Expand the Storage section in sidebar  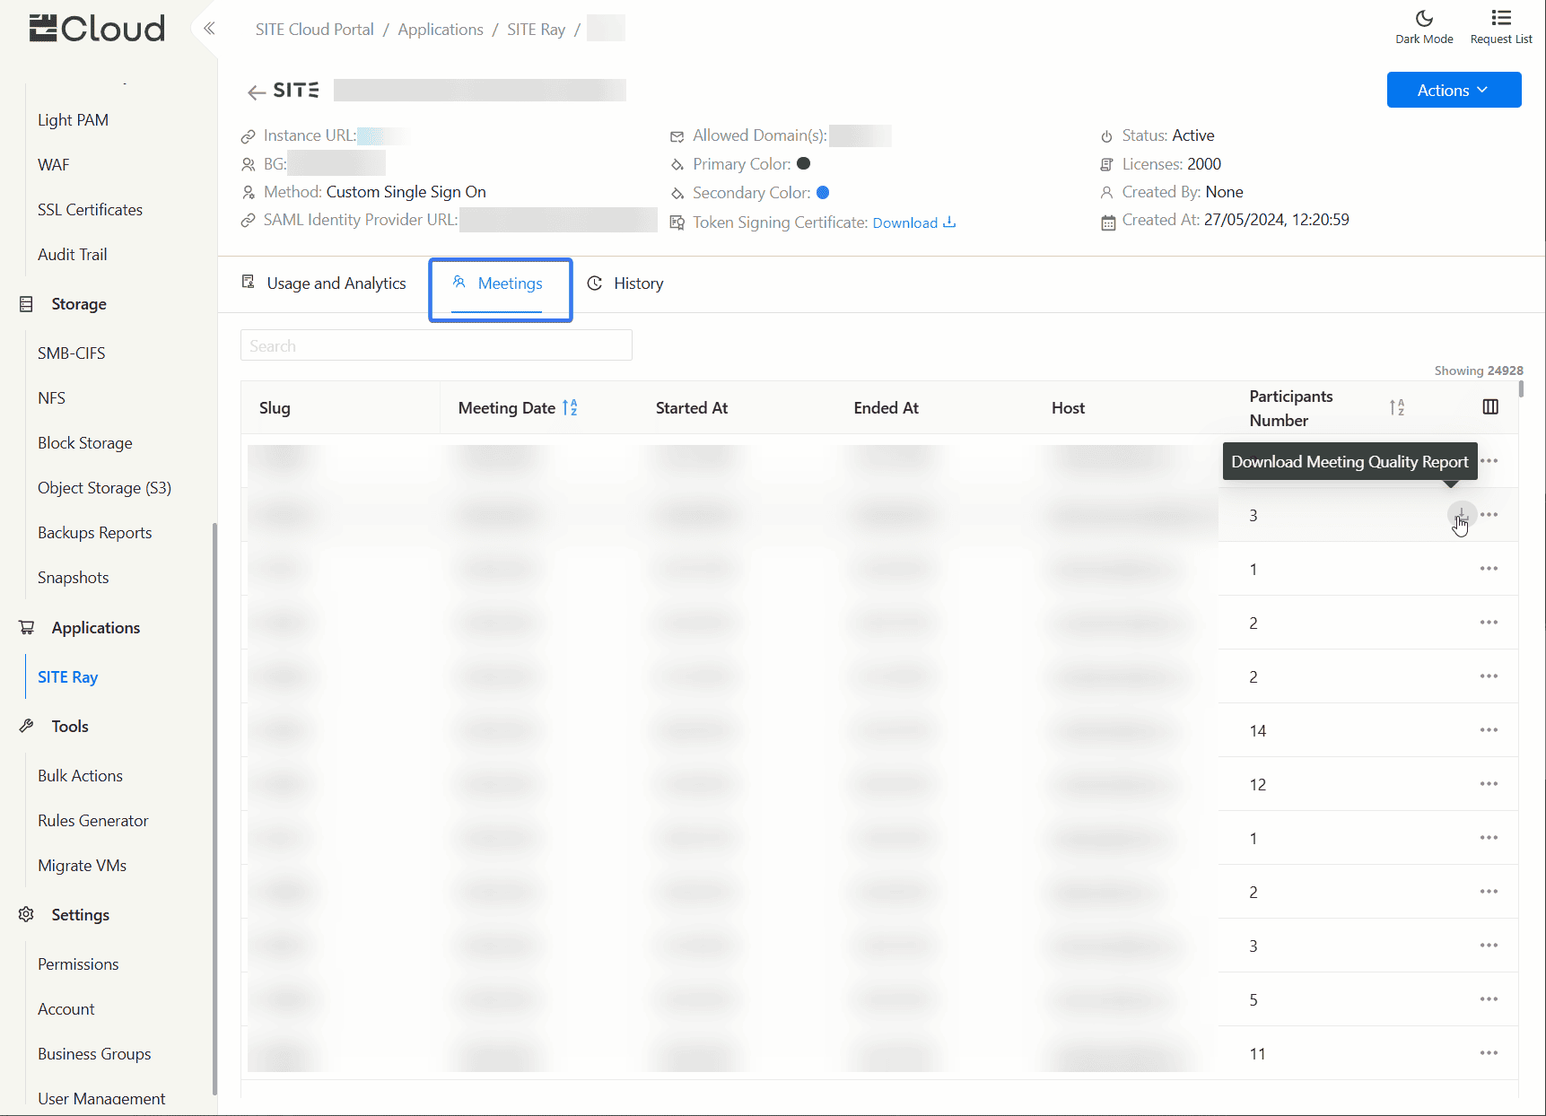click(x=79, y=304)
